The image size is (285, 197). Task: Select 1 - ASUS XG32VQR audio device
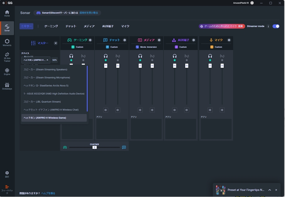pos(54,94)
